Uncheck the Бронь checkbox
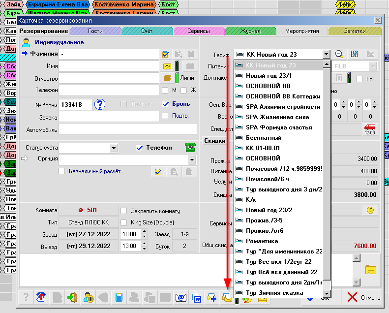This screenshot has width=389, height=313. 165,104
